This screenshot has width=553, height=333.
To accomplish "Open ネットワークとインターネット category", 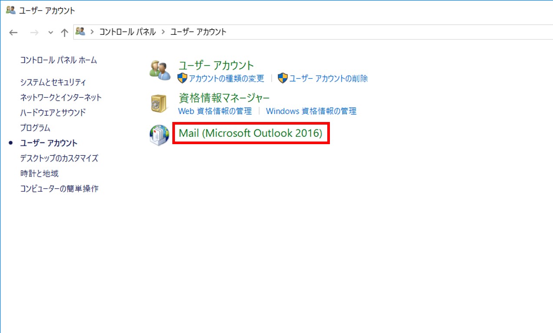I will (61, 98).
